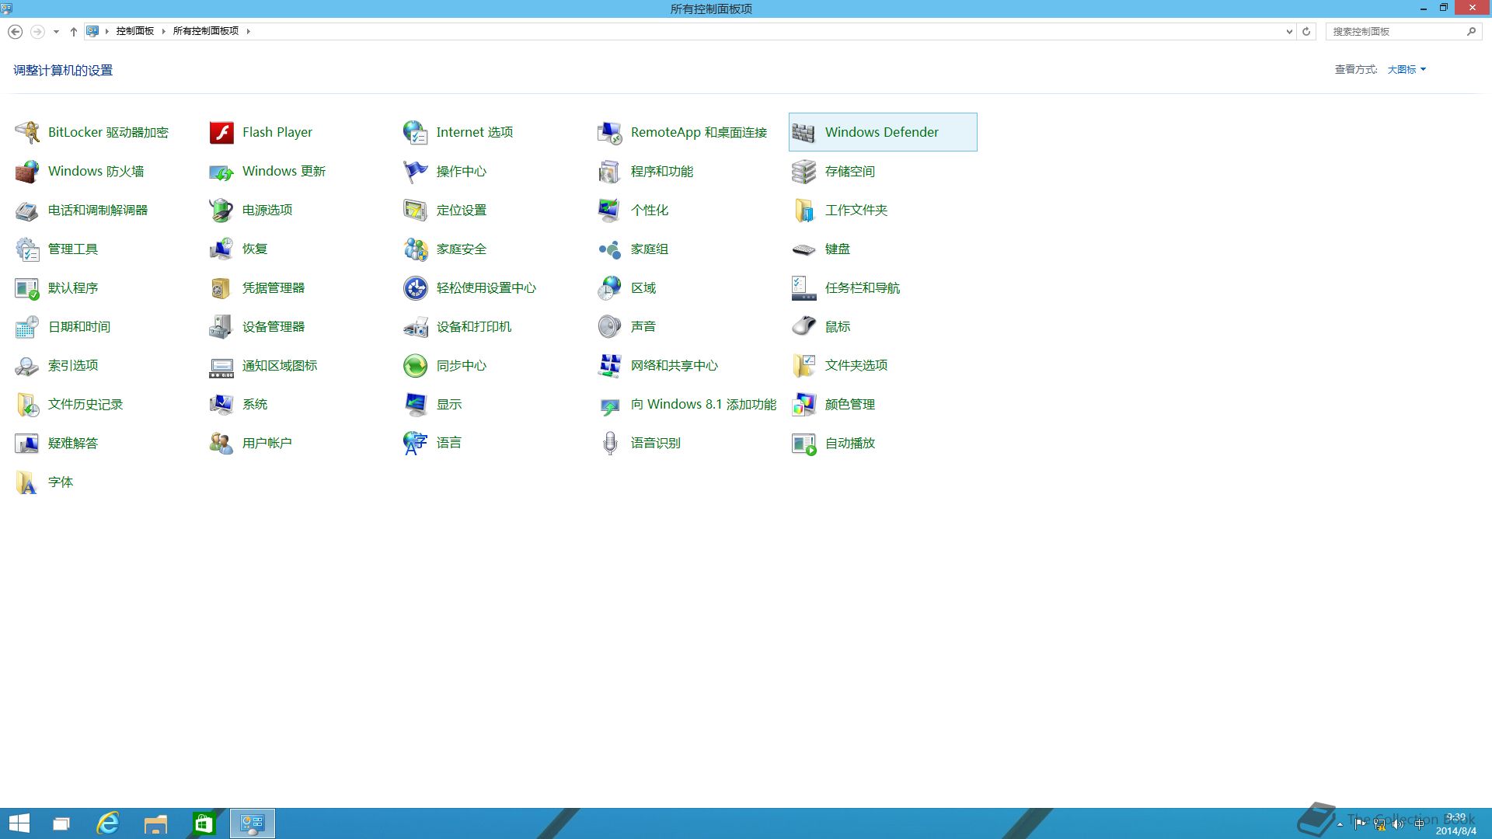Image resolution: width=1492 pixels, height=839 pixels.
Task: Expand chevron after 控制面板 breadcrumb
Action: (x=164, y=32)
